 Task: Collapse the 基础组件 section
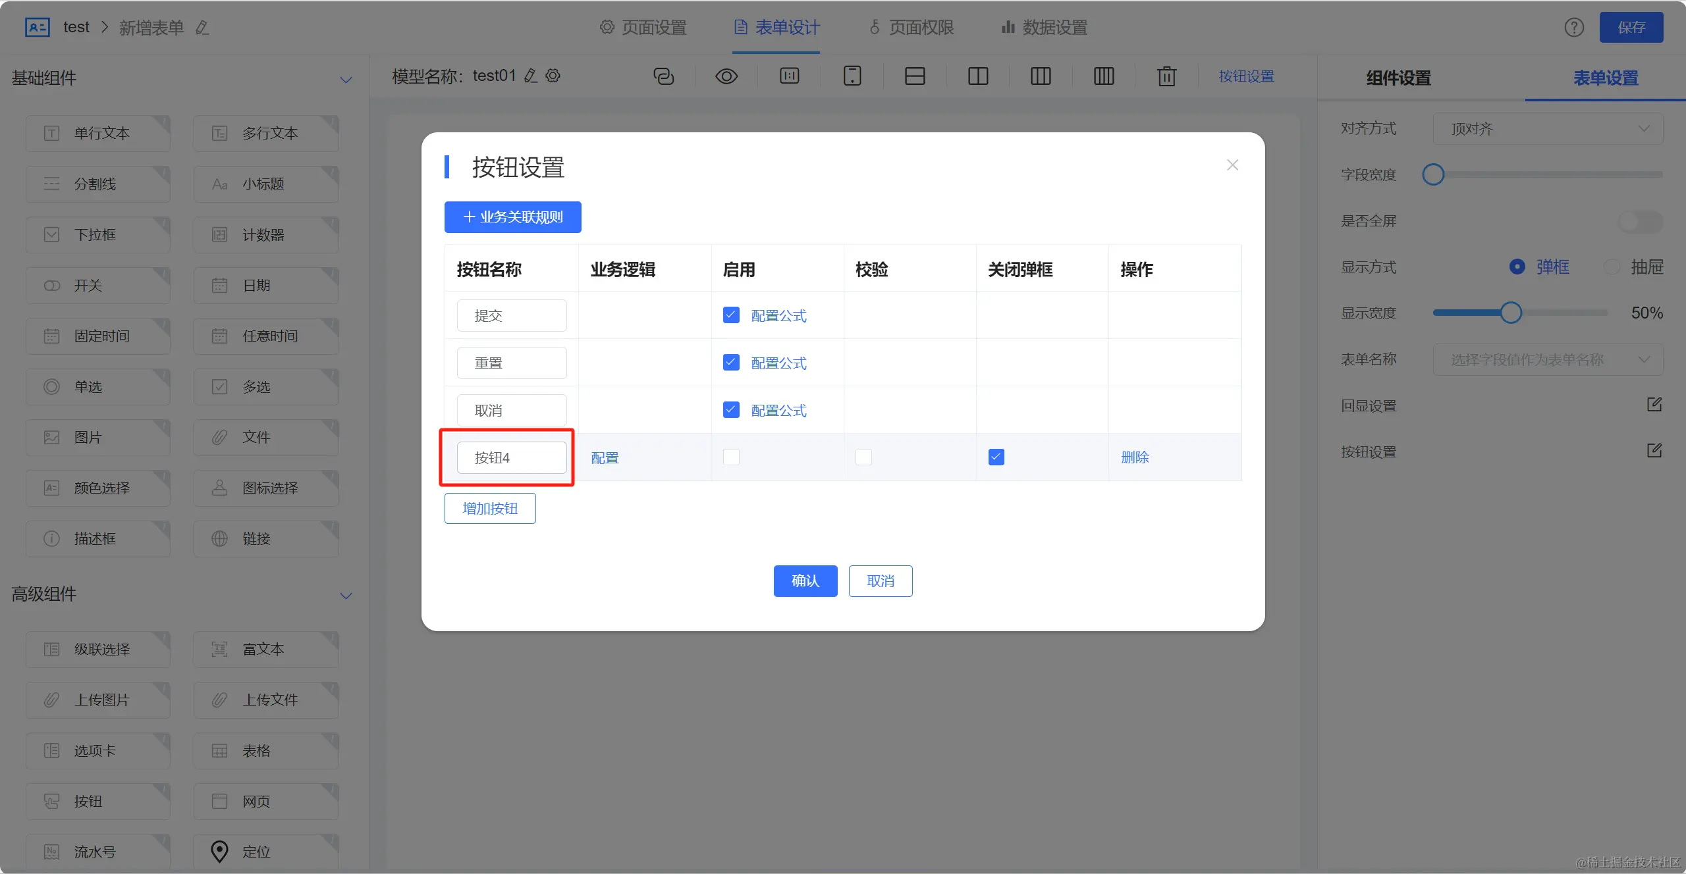pyautogui.click(x=346, y=80)
